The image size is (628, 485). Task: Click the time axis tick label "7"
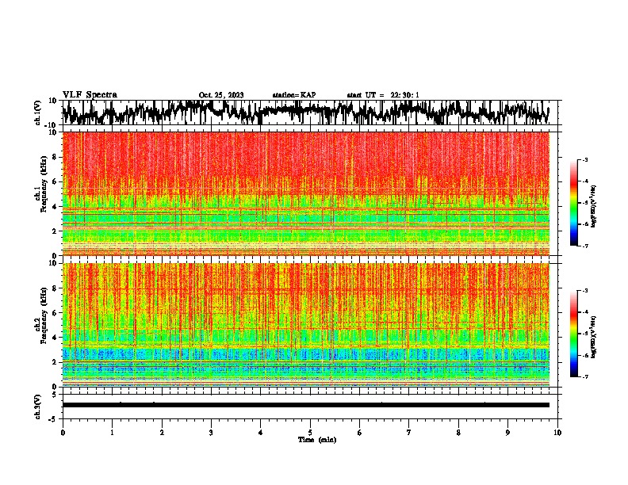(x=409, y=433)
